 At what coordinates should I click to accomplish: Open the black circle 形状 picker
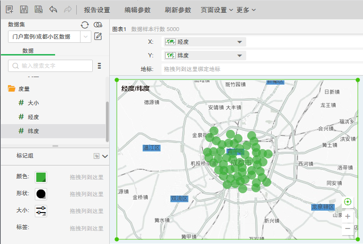click(x=41, y=194)
